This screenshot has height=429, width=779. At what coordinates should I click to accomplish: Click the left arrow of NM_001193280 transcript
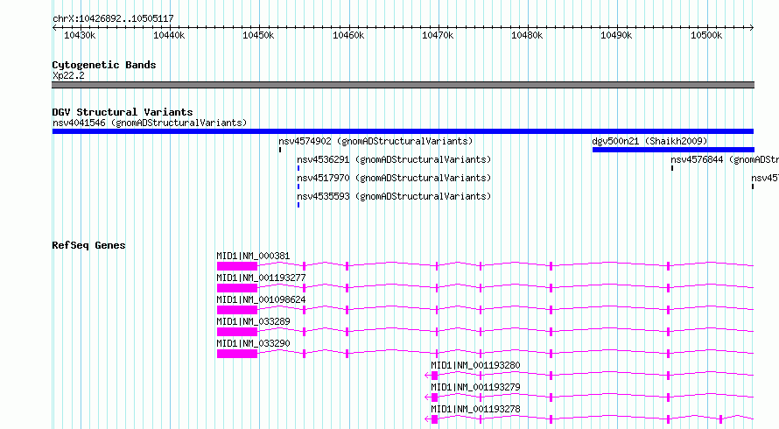point(427,376)
